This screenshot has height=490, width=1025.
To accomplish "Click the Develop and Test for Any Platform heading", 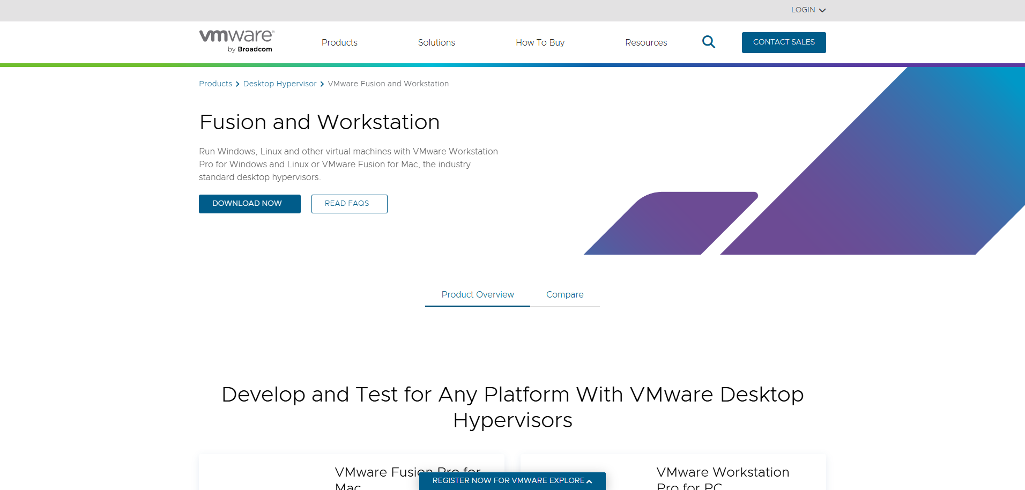I will [x=512, y=407].
